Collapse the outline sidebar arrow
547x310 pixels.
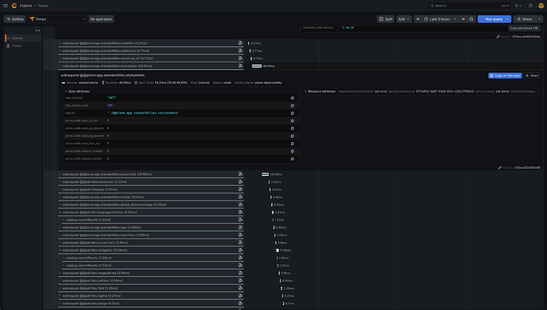(37, 31)
